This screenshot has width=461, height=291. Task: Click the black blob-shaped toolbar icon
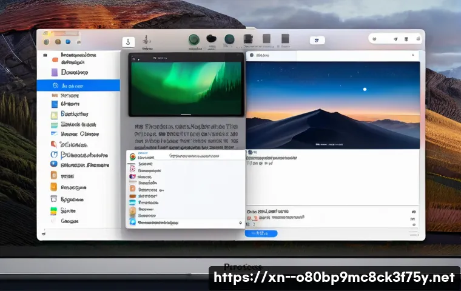211,39
